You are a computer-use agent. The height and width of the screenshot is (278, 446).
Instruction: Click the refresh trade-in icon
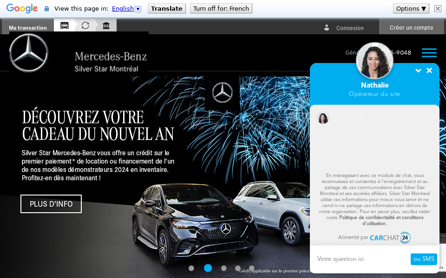pos(85,25)
